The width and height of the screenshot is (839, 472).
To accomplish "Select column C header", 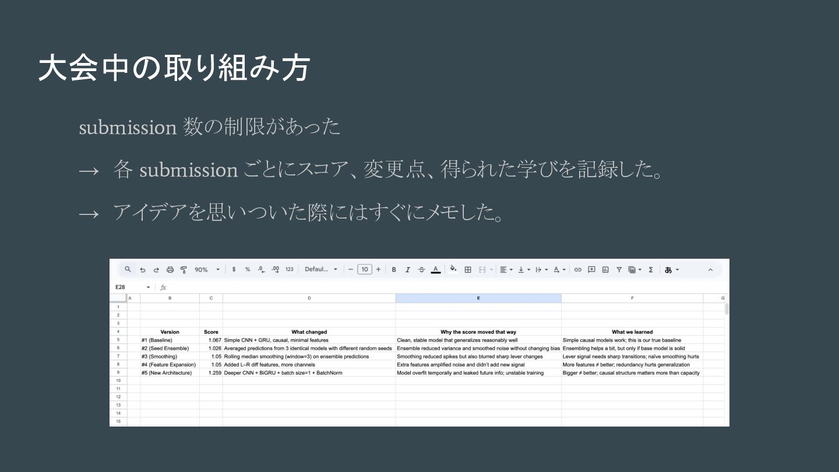I will click(x=211, y=298).
